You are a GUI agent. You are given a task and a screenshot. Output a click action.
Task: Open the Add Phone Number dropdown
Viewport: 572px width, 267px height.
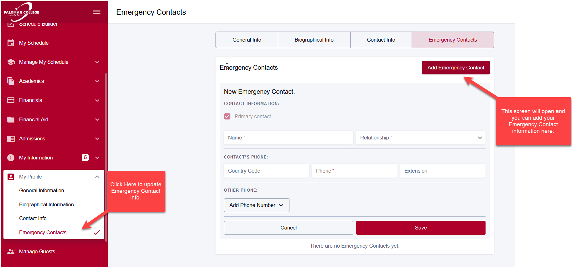coord(257,205)
